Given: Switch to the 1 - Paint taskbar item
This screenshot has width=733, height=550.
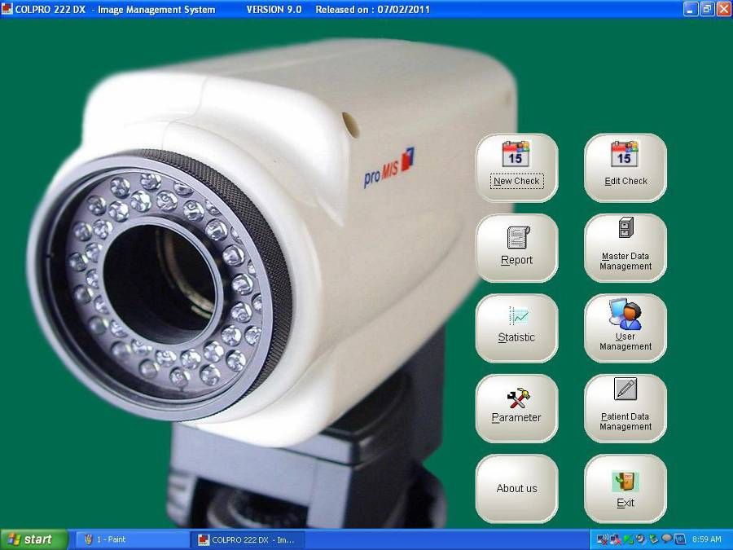Looking at the screenshot, I should (x=130, y=539).
